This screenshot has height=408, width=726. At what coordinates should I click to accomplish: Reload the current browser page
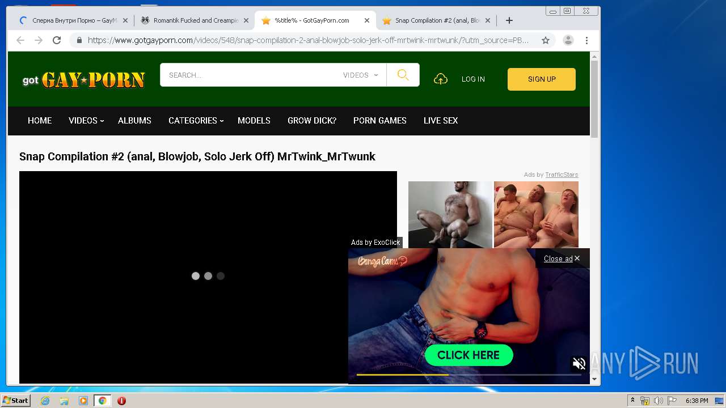pyautogui.click(x=57, y=40)
